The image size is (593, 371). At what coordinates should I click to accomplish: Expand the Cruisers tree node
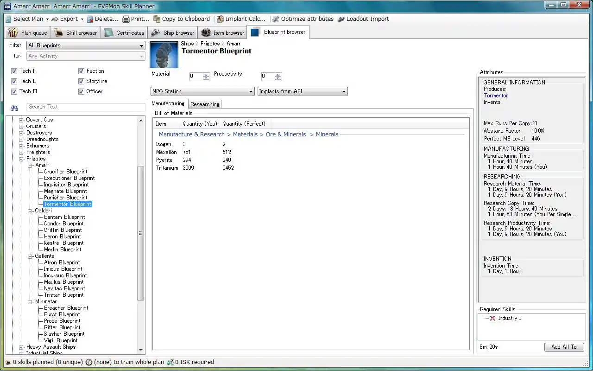pos(21,126)
